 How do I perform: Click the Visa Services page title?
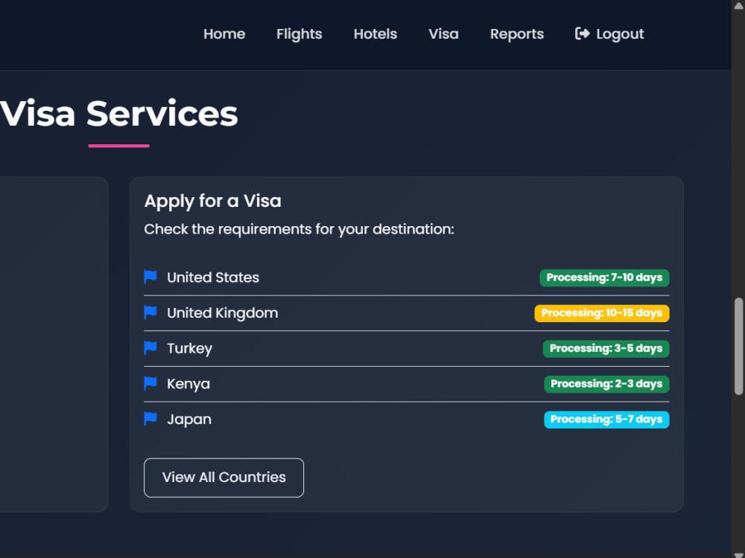point(118,114)
